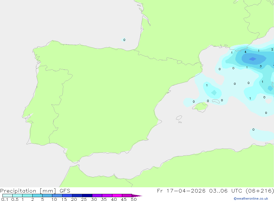This screenshot has height=201, width=274.
Task: Select the 30–35 mm violet legend box
Action: point(97,196)
